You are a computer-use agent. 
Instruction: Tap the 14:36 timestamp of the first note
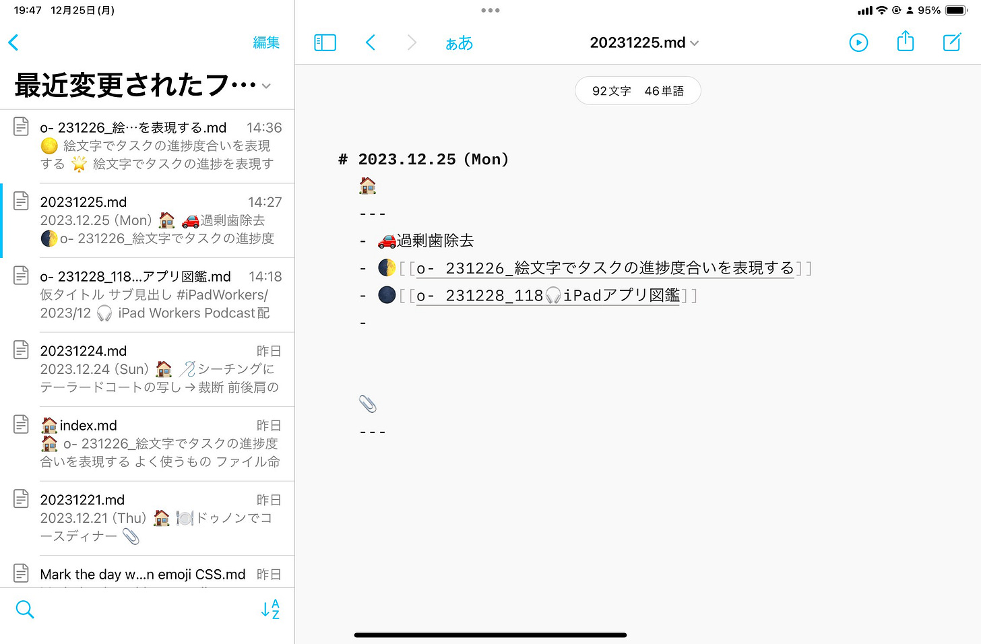click(x=264, y=127)
